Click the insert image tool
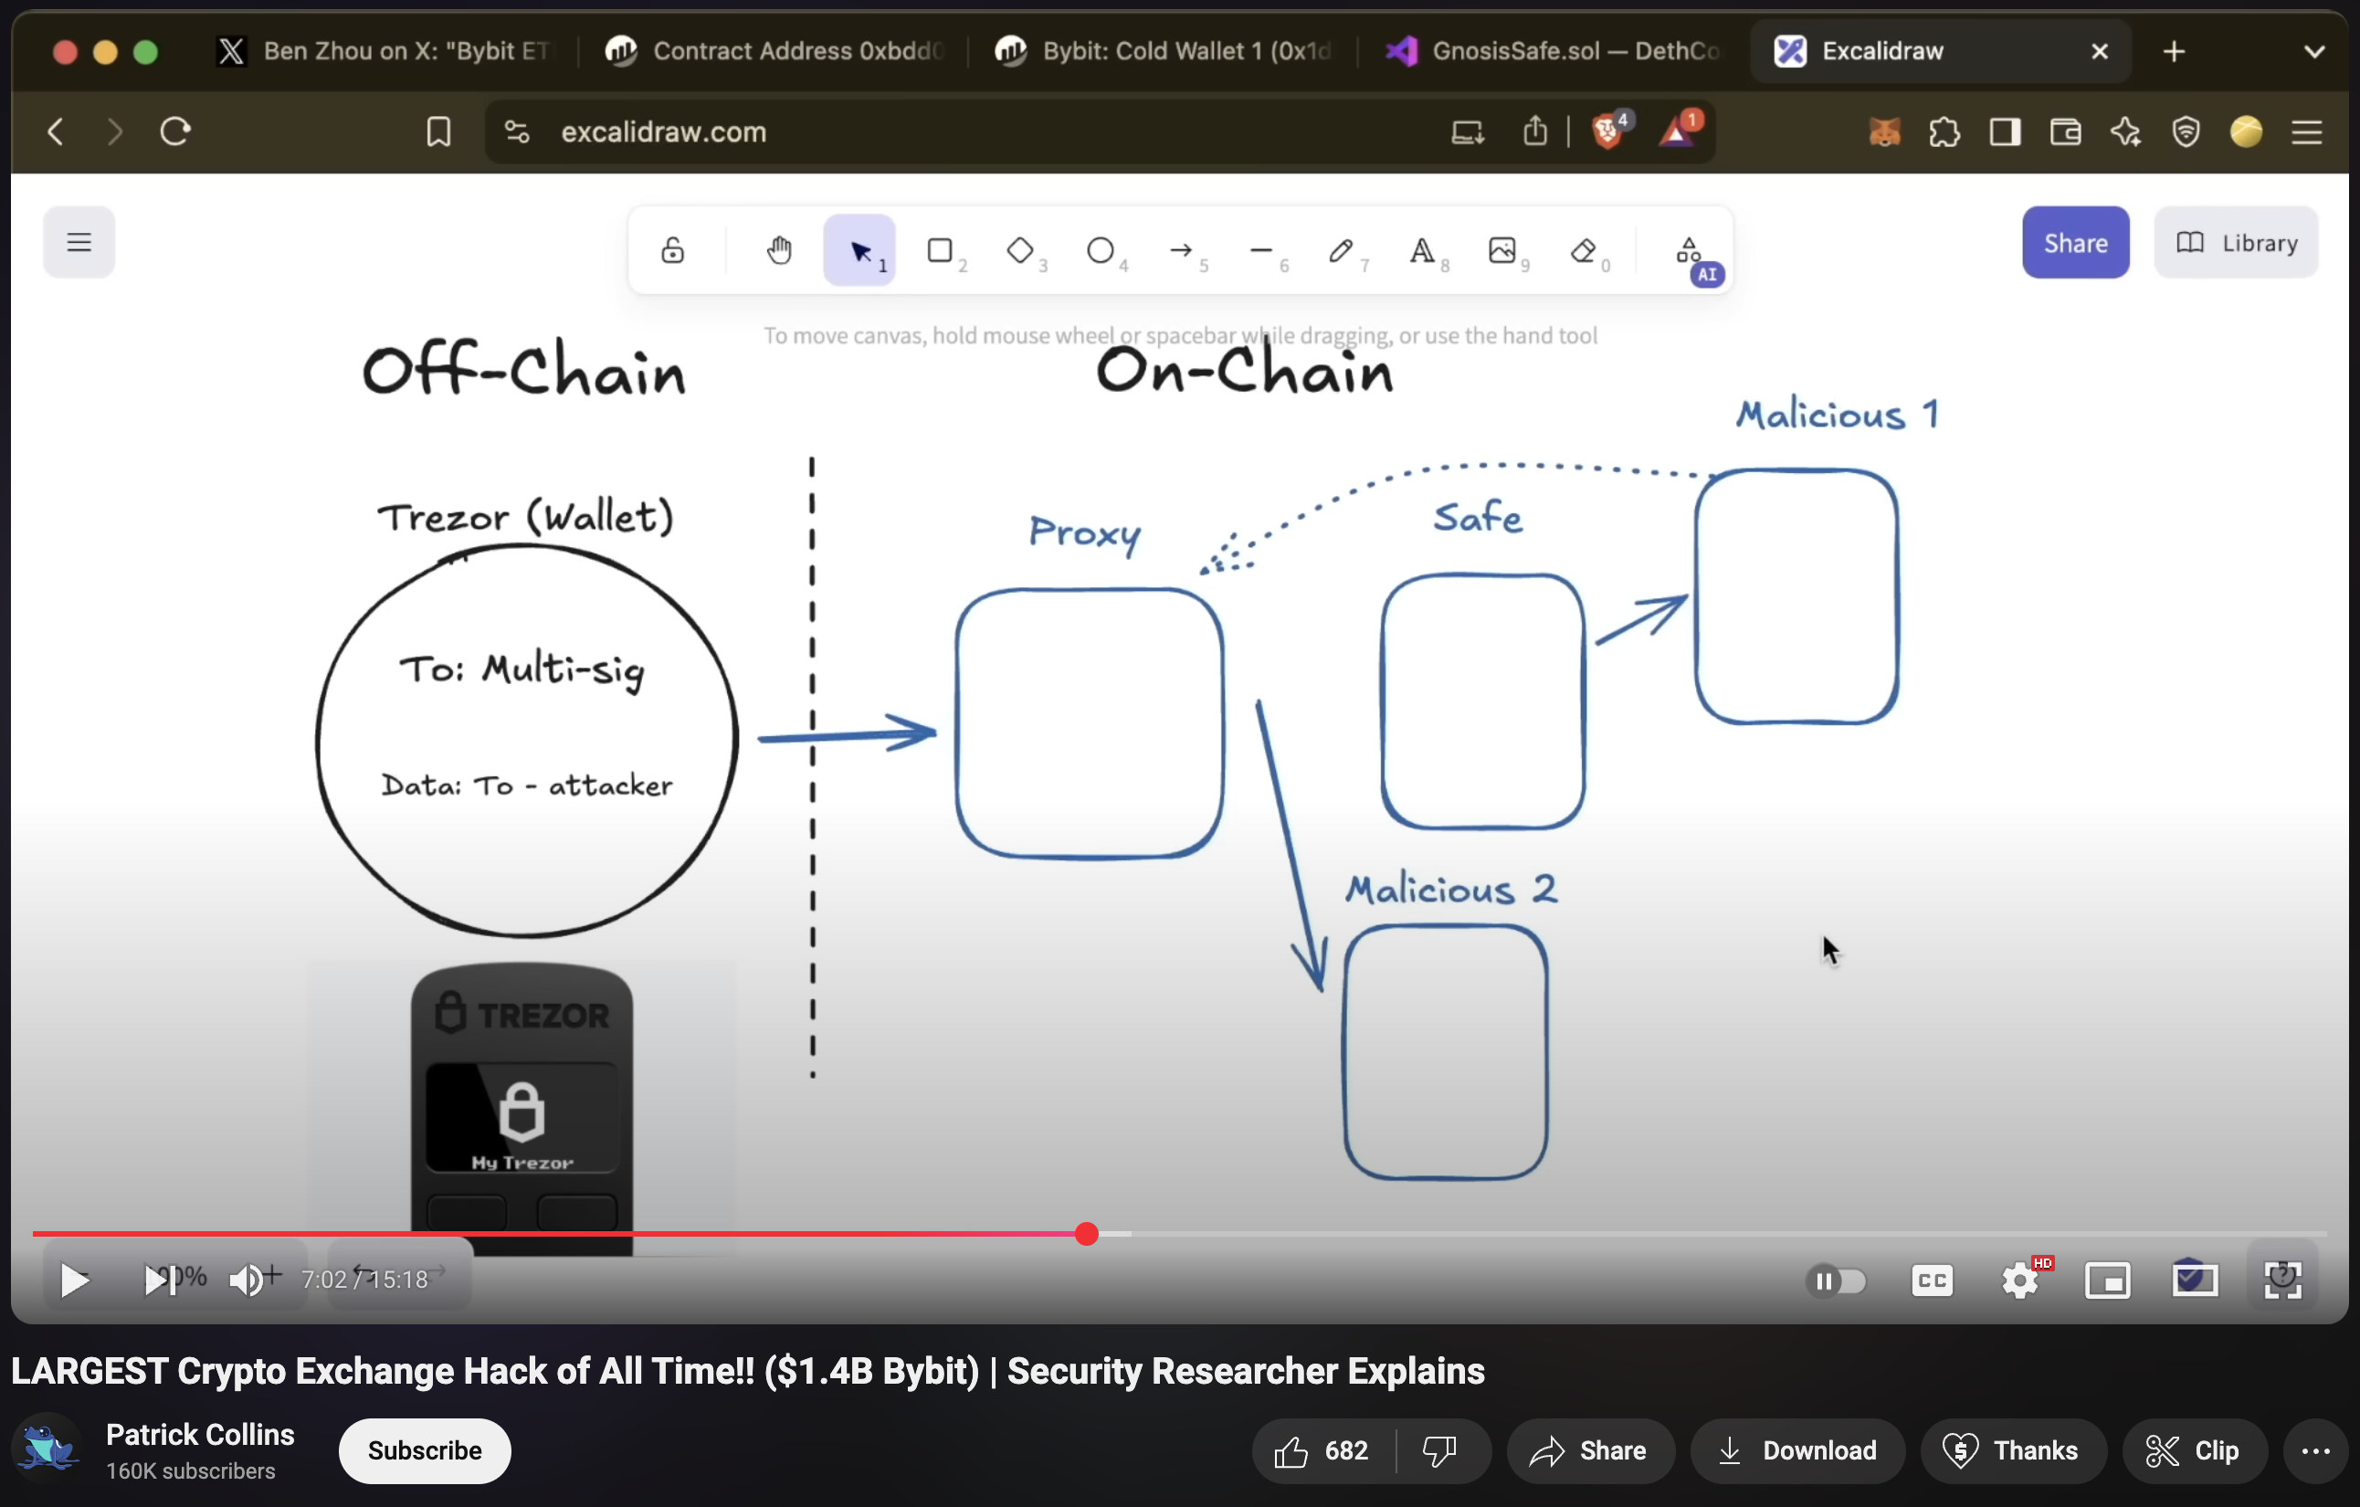 click(1501, 251)
